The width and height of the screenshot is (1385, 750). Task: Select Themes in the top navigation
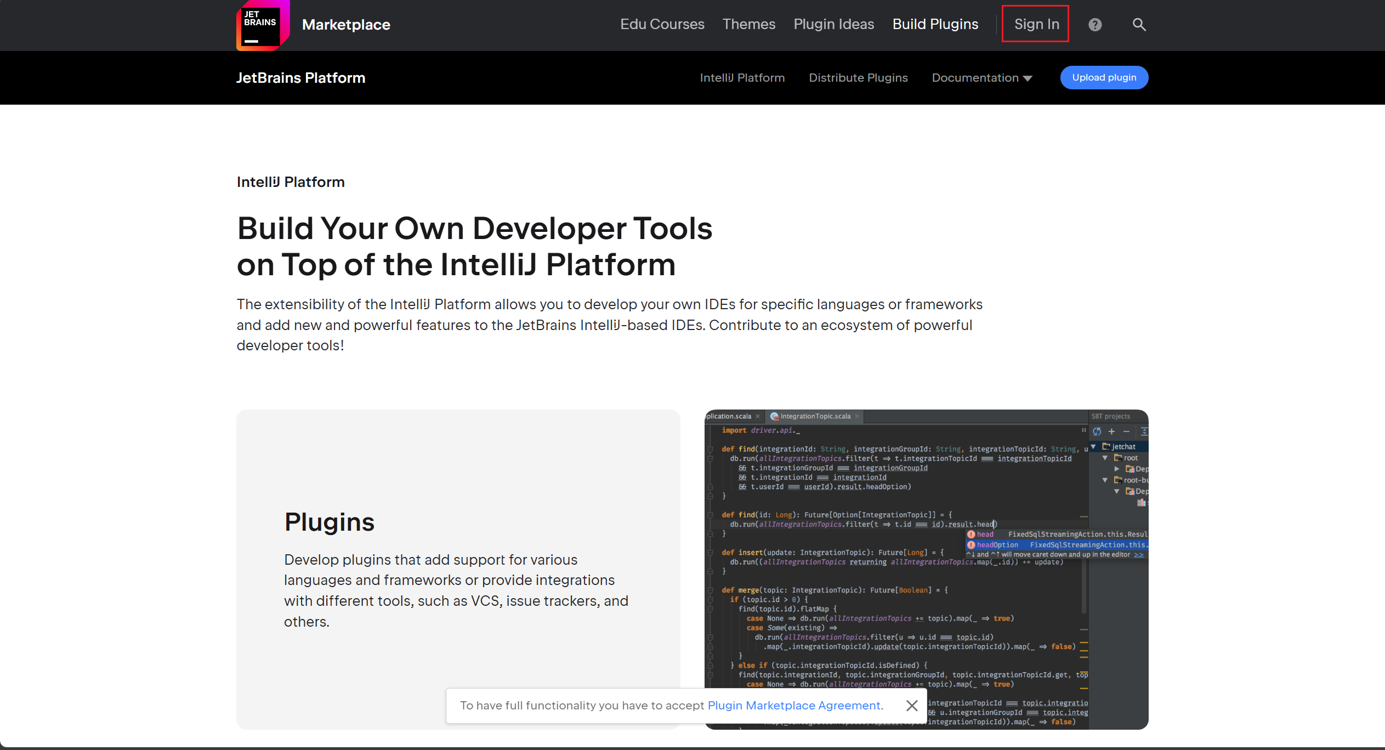pyautogui.click(x=749, y=24)
